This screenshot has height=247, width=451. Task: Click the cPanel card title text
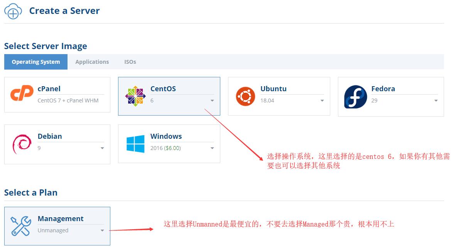(x=49, y=89)
